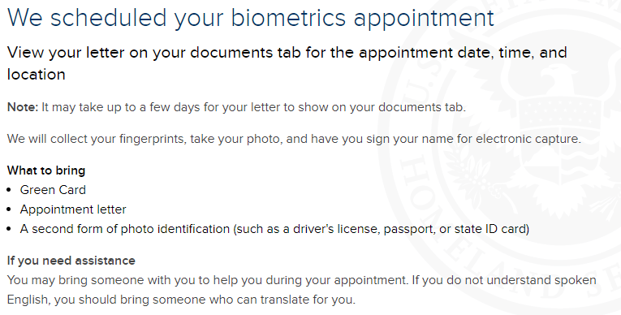Click the 'Appointment letter' list item
The width and height of the screenshot is (621, 315).
pos(73,209)
